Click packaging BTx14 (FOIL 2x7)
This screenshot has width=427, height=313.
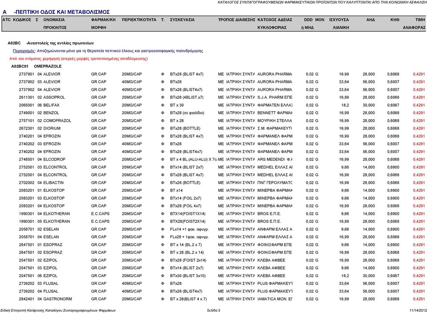coord(185,198)
